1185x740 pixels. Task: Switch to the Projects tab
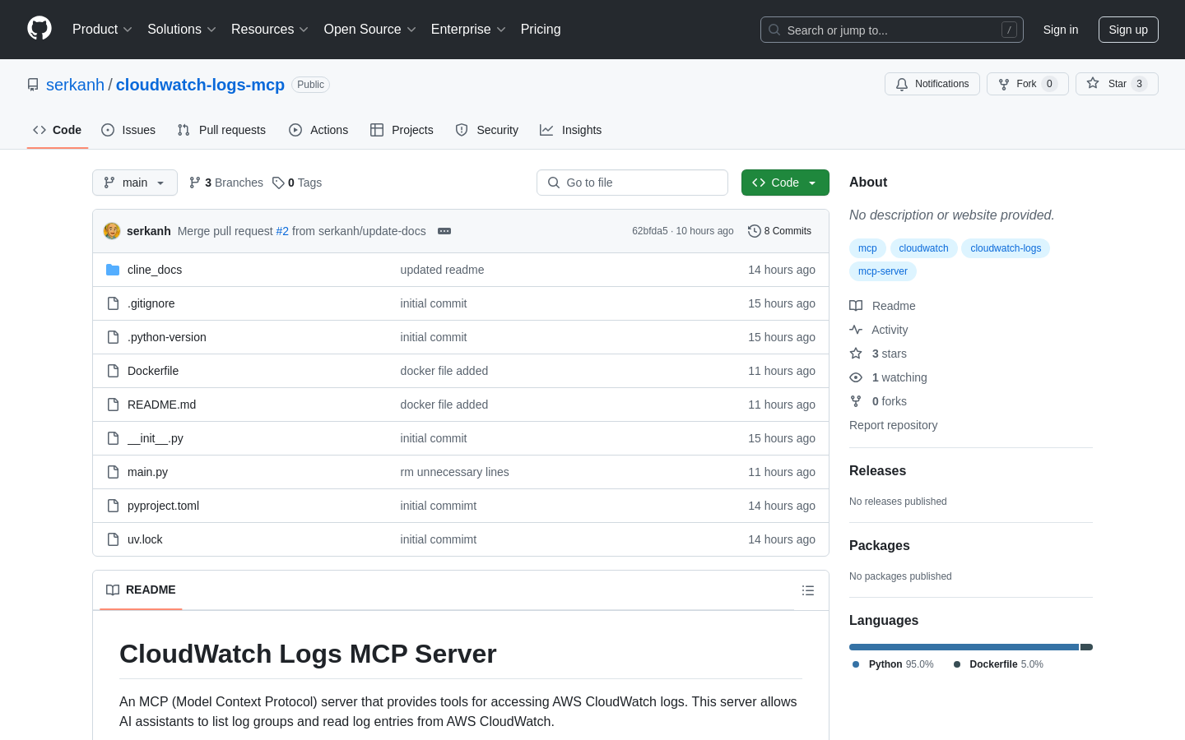[x=402, y=130]
